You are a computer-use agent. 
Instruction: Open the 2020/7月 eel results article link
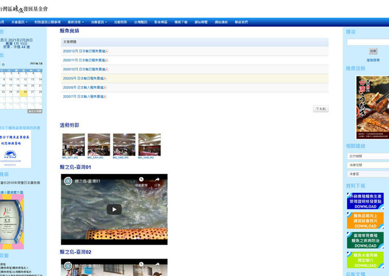point(83,97)
